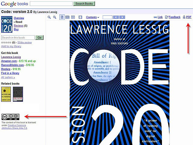Expand the All sellers list
This screenshot has height=145, width=193.
8,77
